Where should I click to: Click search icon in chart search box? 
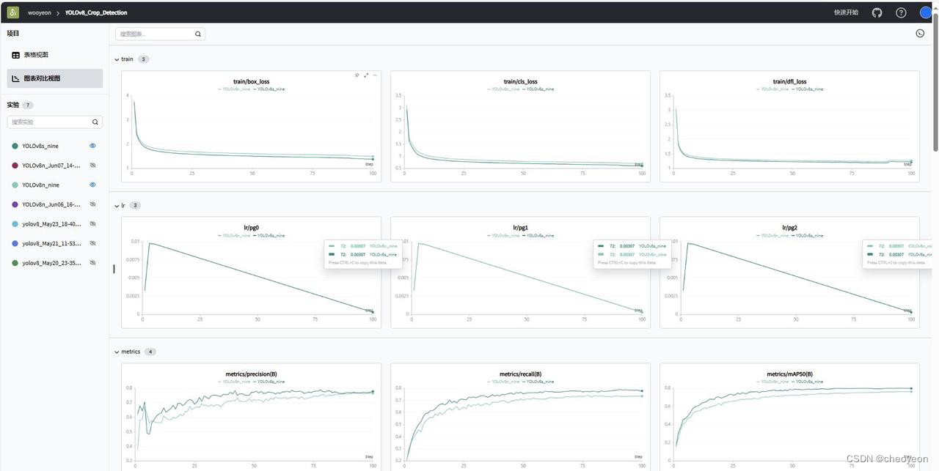tap(197, 34)
